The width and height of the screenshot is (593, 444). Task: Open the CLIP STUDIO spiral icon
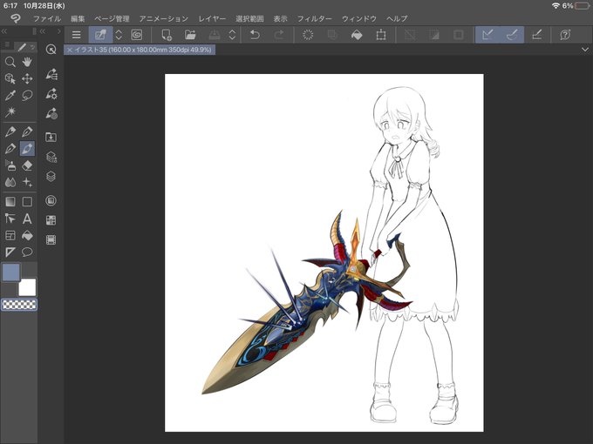pyautogui.click(x=137, y=35)
